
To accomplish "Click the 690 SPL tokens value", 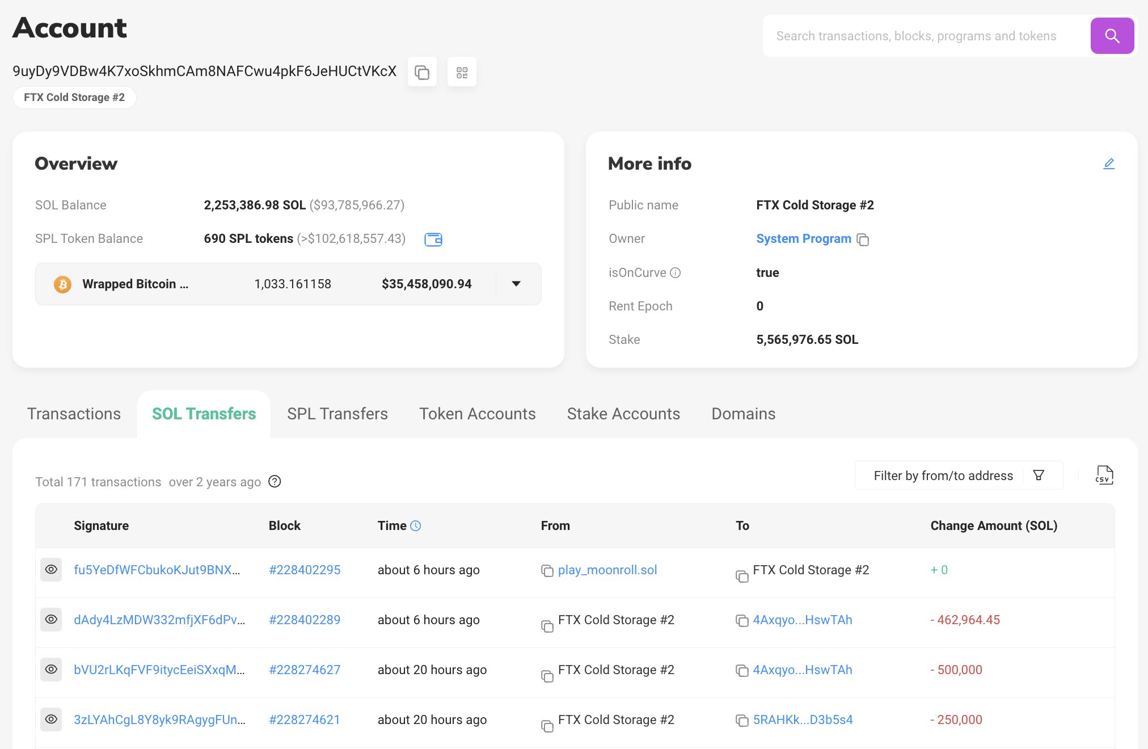I will [x=248, y=239].
